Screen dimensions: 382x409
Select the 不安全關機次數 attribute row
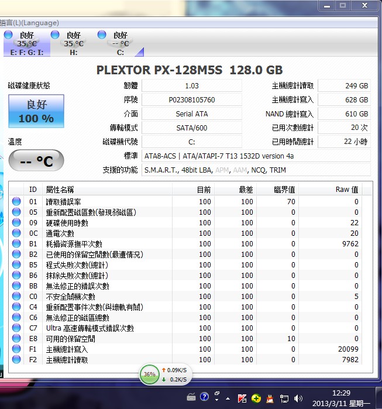tap(186, 297)
